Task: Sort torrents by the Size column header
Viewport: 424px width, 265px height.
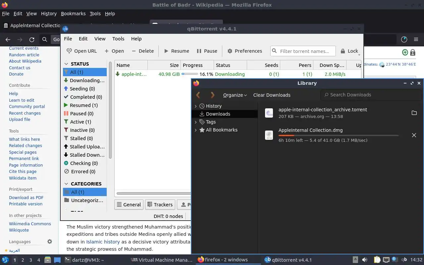Action: coord(164,65)
